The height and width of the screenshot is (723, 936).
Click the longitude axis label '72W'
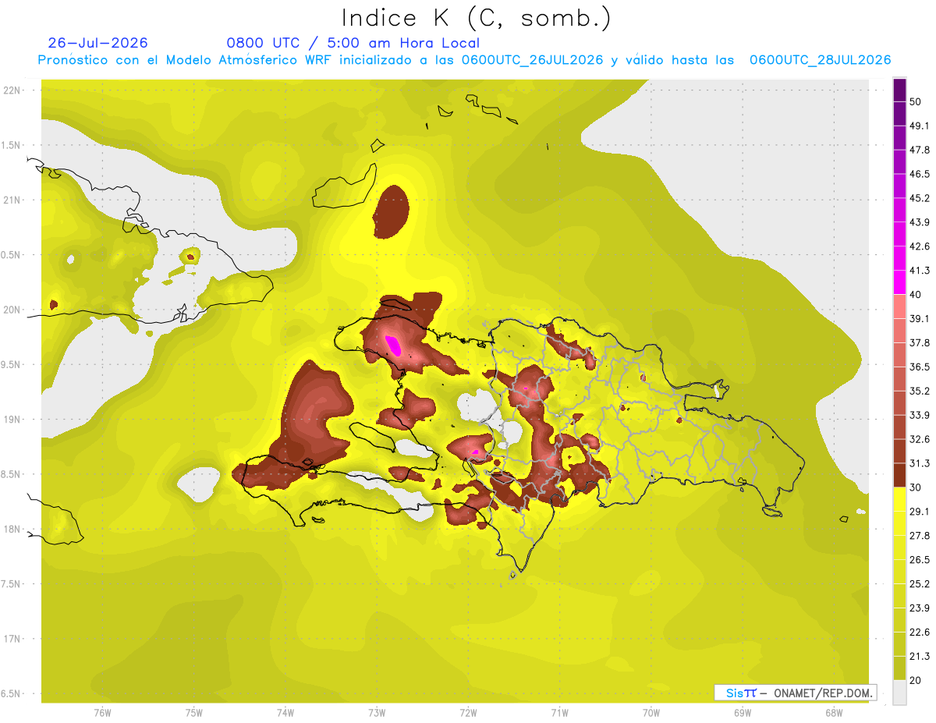click(468, 713)
